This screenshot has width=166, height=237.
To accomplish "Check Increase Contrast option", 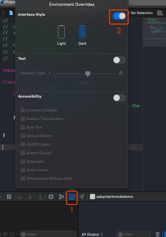I will [x=23, y=110].
